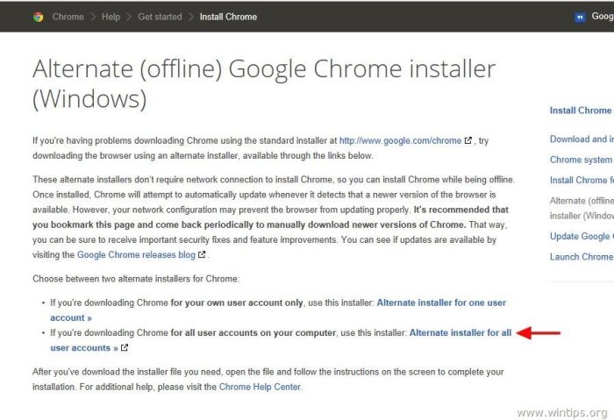
Task: Select the Install Chrome breadcrumb
Action: click(228, 17)
